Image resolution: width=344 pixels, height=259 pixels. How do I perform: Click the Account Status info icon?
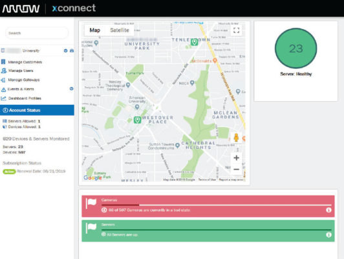(x=5, y=110)
